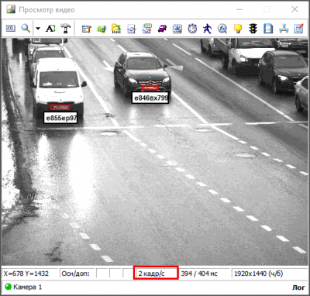Click recognized plate label e855вр97
Image resolution: width=310 pixels, height=296 pixels.
point(60,118)
